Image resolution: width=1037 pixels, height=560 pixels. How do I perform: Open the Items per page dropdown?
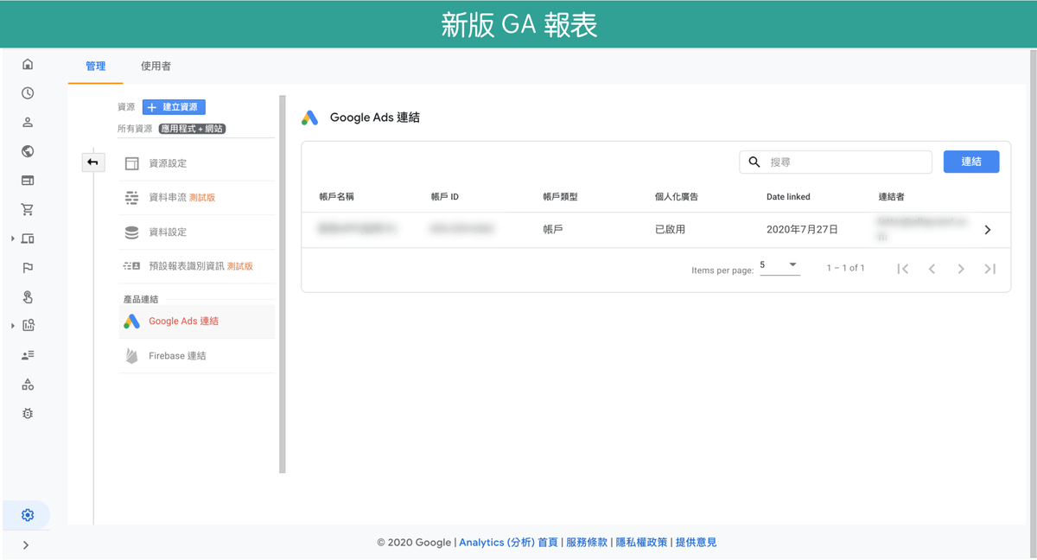[779, 265]
